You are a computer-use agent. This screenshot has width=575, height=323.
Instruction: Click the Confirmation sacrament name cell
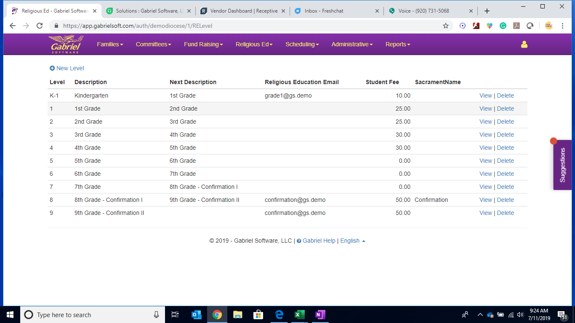point(431,200)
